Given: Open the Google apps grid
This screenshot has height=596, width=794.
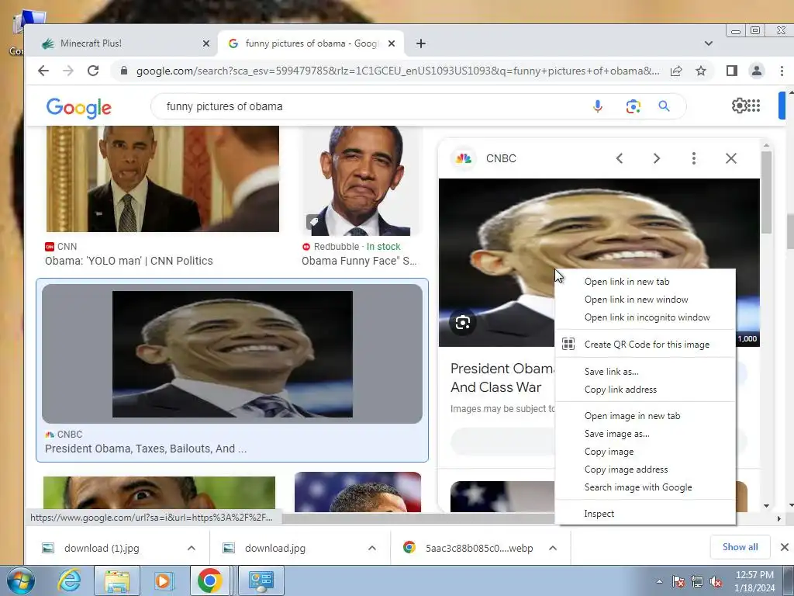Looking at the screenshot, I should 754,106.
